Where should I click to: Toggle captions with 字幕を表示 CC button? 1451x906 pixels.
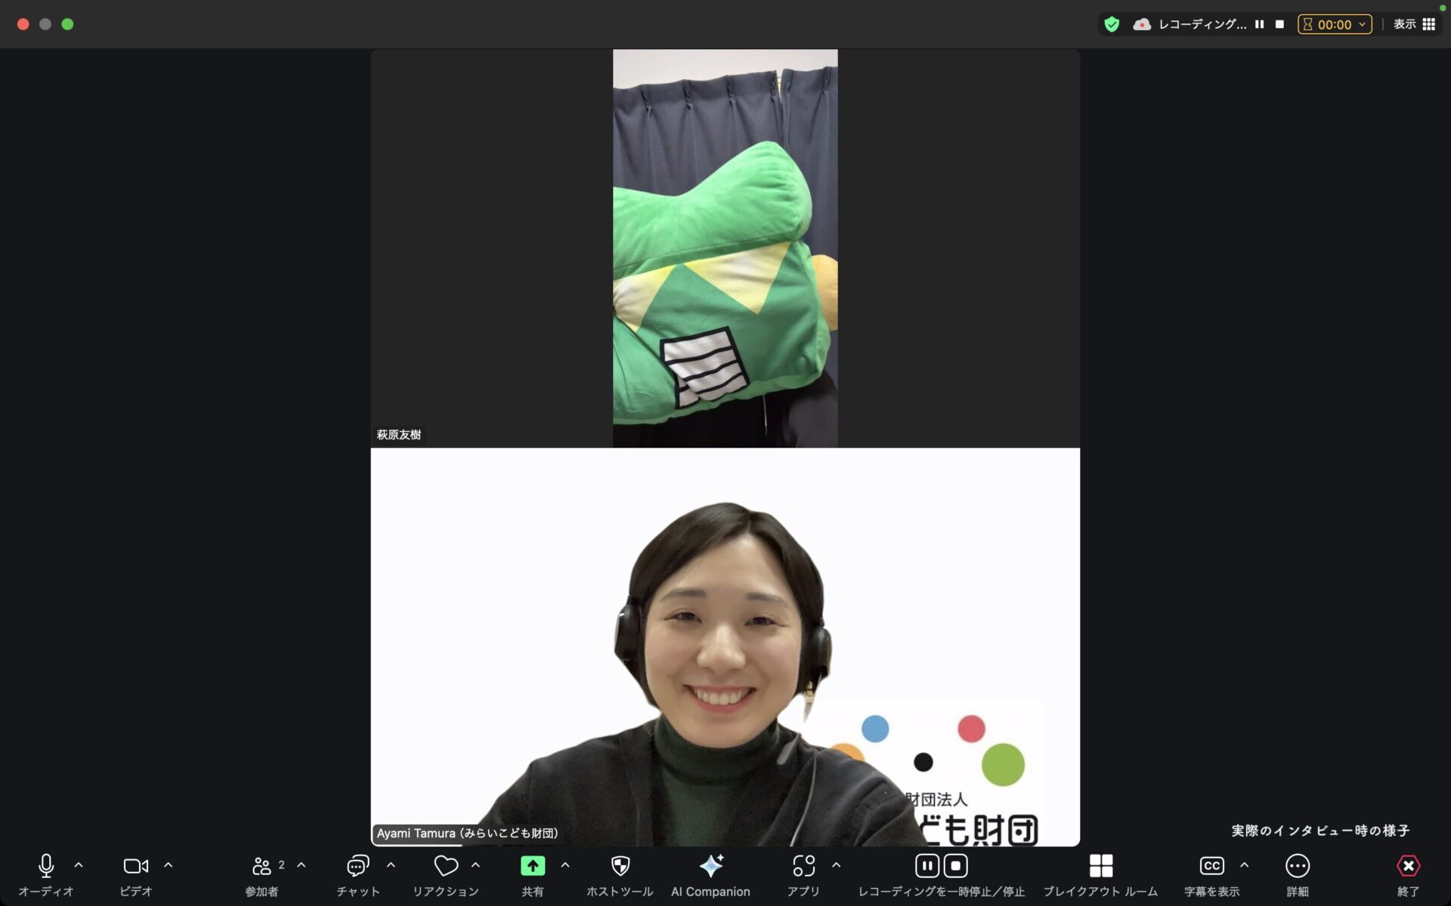pyautogui.click(x=1211, y=866)
